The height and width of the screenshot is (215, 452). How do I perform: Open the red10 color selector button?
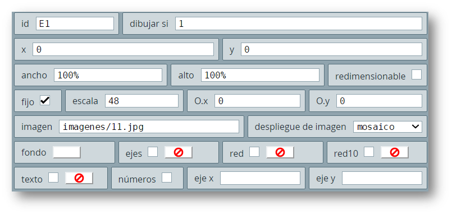pyautogui.click(x=394, y=152)
